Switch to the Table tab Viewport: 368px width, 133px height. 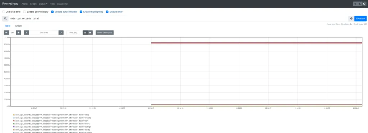tap(8, 26)
